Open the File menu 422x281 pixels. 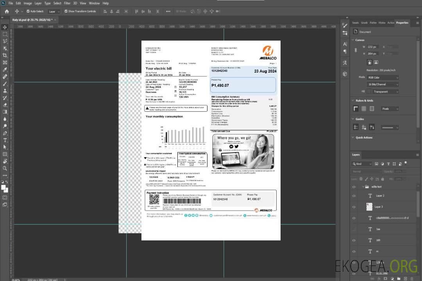[11, 3]
